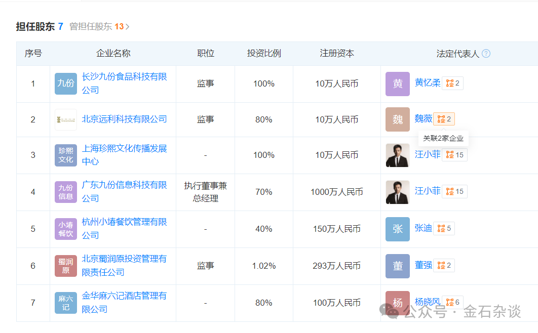Open 北京蜀润原投资管理有限责任公司 company page
The width and height of the screenshot is (538, 333).
tap(124, 266)
